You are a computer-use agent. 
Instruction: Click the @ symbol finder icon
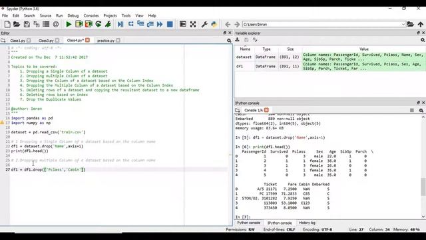pyautogui.click(x=56, y=24)
